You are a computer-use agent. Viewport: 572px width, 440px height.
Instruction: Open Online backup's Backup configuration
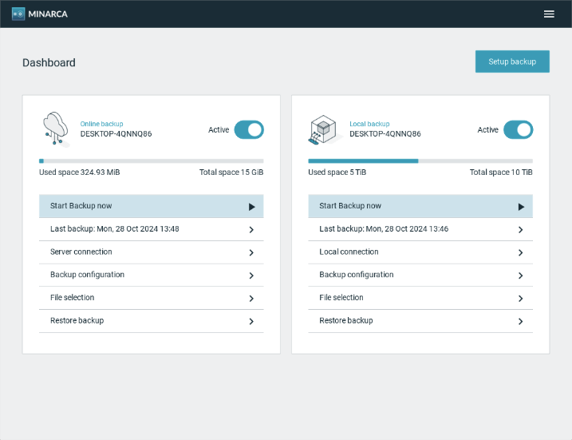point(151,275)
